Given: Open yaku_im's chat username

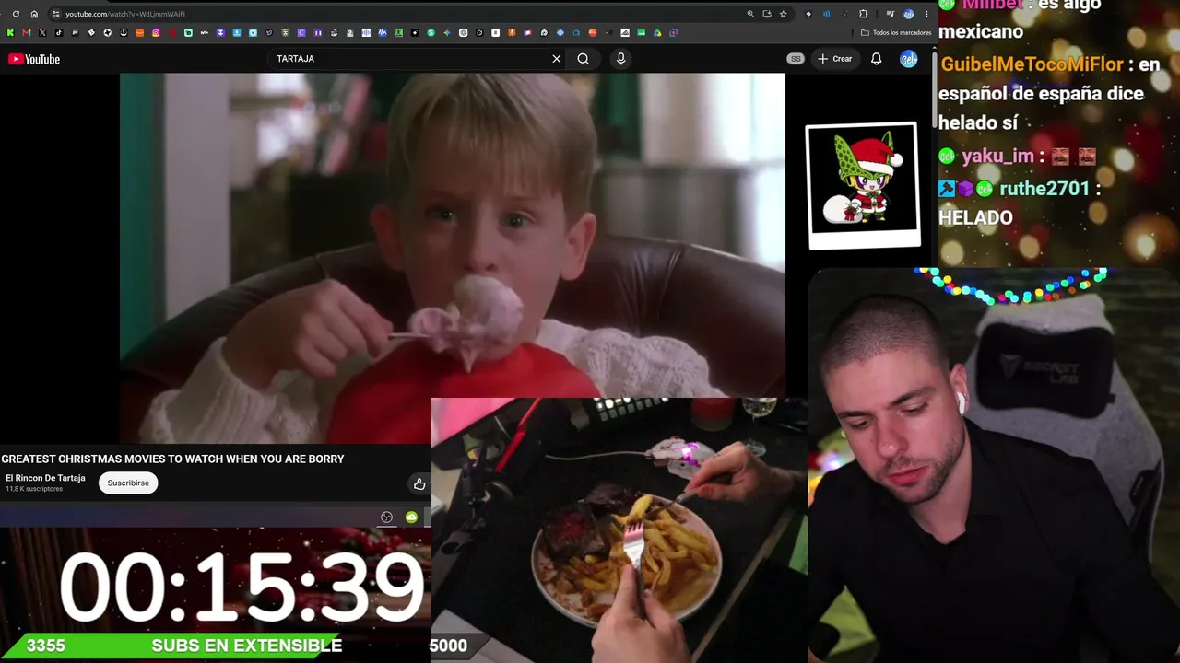Looking at the screenshot, I should 997,157.
